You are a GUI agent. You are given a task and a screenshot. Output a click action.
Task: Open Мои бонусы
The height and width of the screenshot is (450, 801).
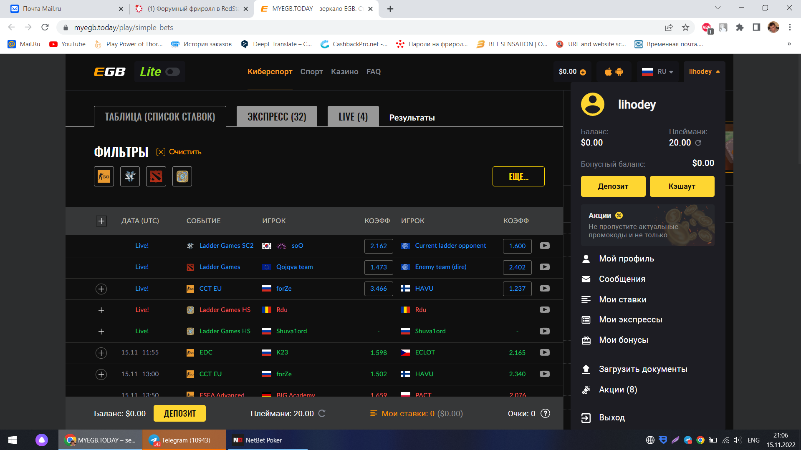[x=624, y=340]
